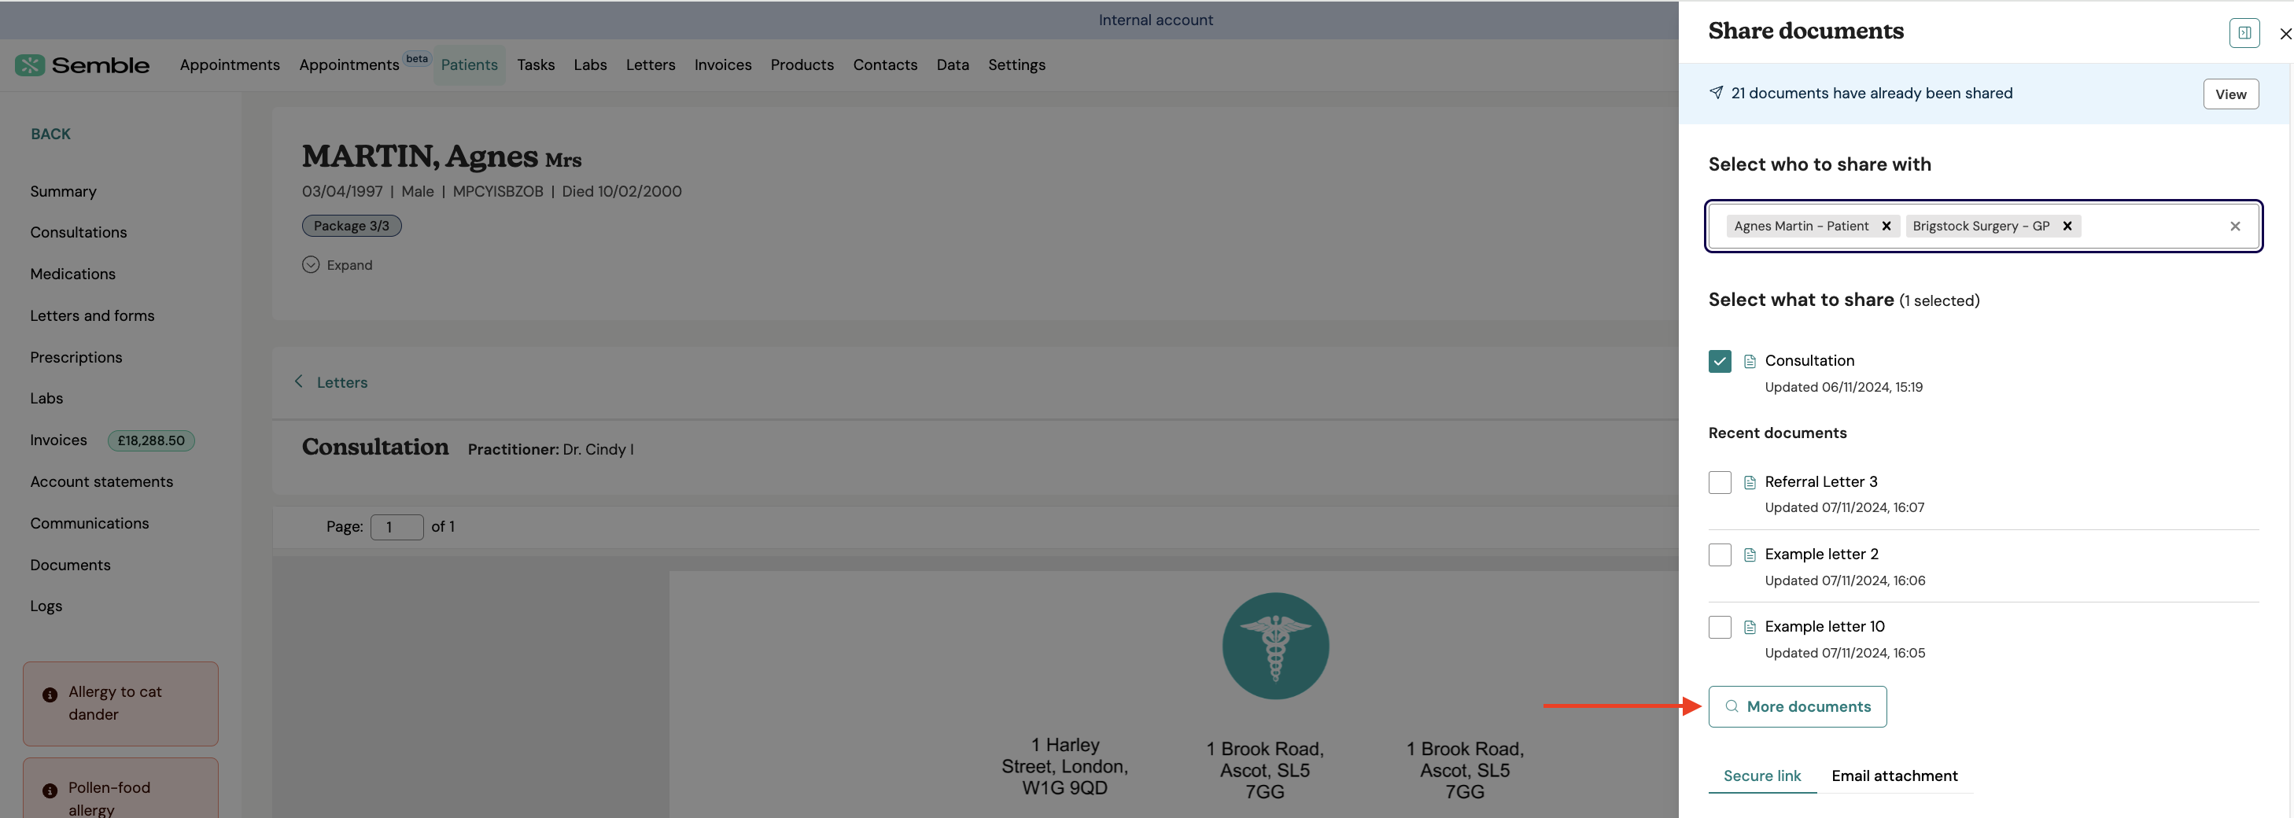This screenshot has width=2294, height=818.
Task: Open the recipients selection field
Action: [1983, 226]
